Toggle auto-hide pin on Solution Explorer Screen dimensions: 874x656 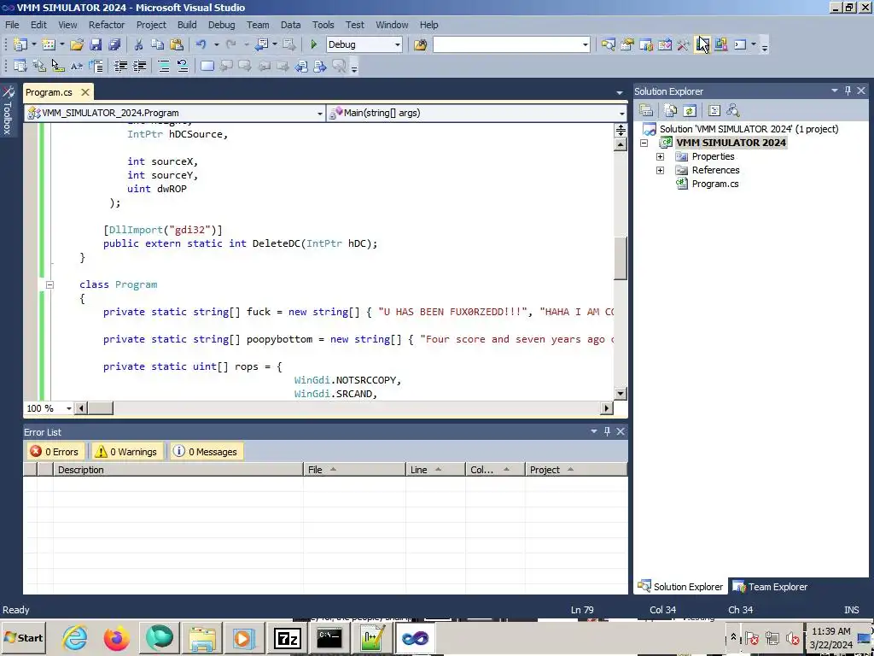tap(848, 91)
